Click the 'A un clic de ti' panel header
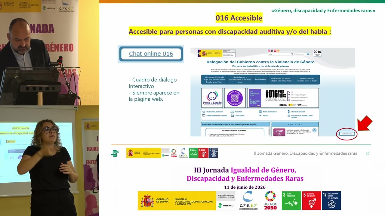 [295, 124]
